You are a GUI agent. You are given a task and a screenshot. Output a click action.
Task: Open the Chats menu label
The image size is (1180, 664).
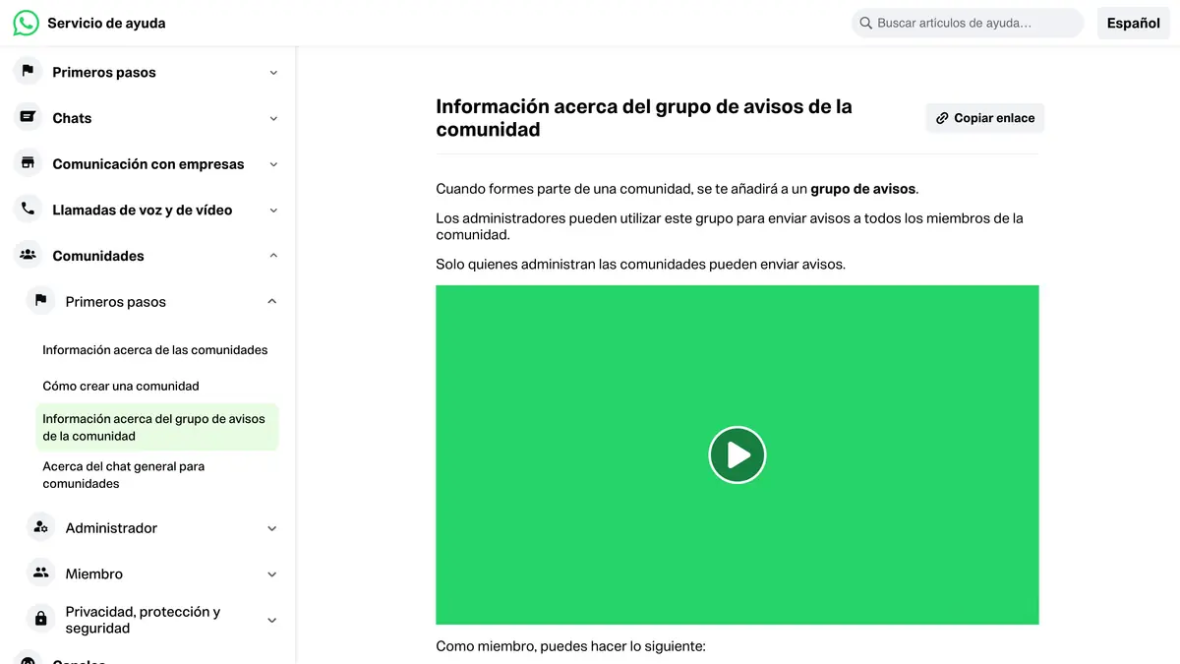point(72,118)
